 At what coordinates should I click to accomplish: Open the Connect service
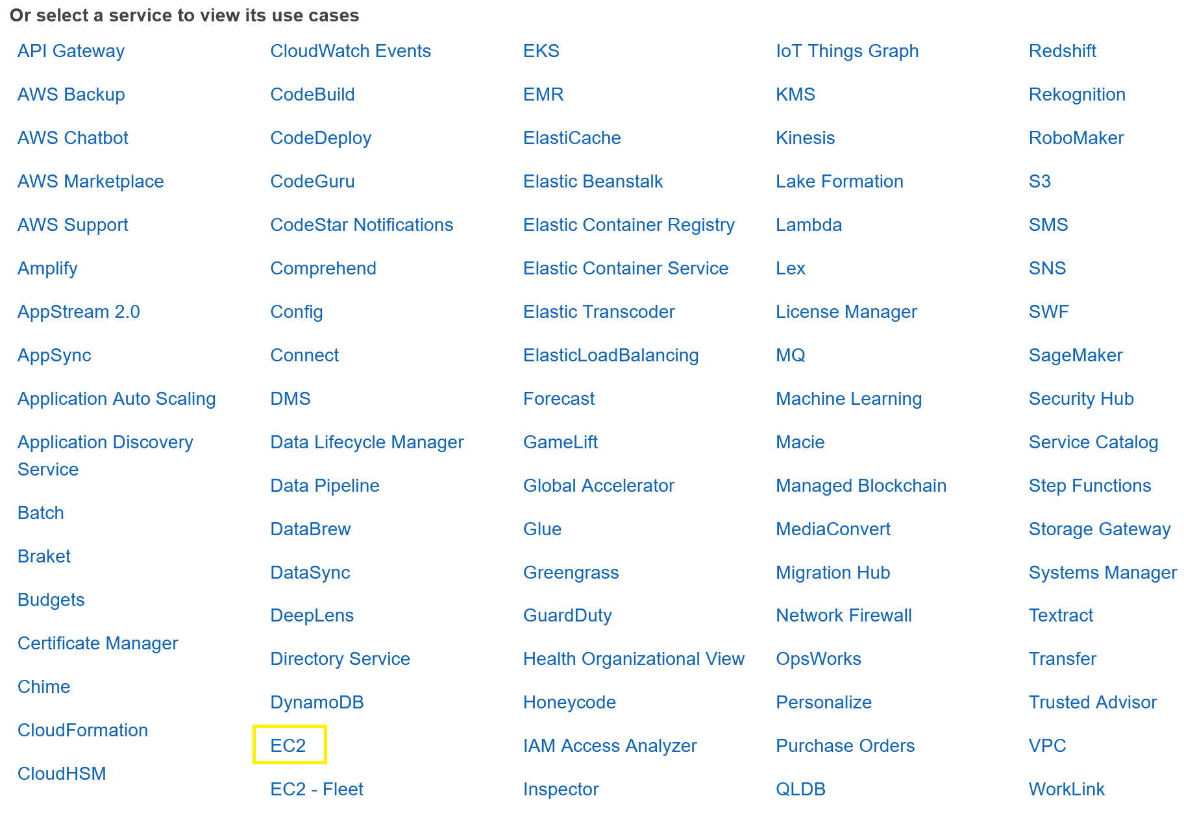[x=304, y=356]
